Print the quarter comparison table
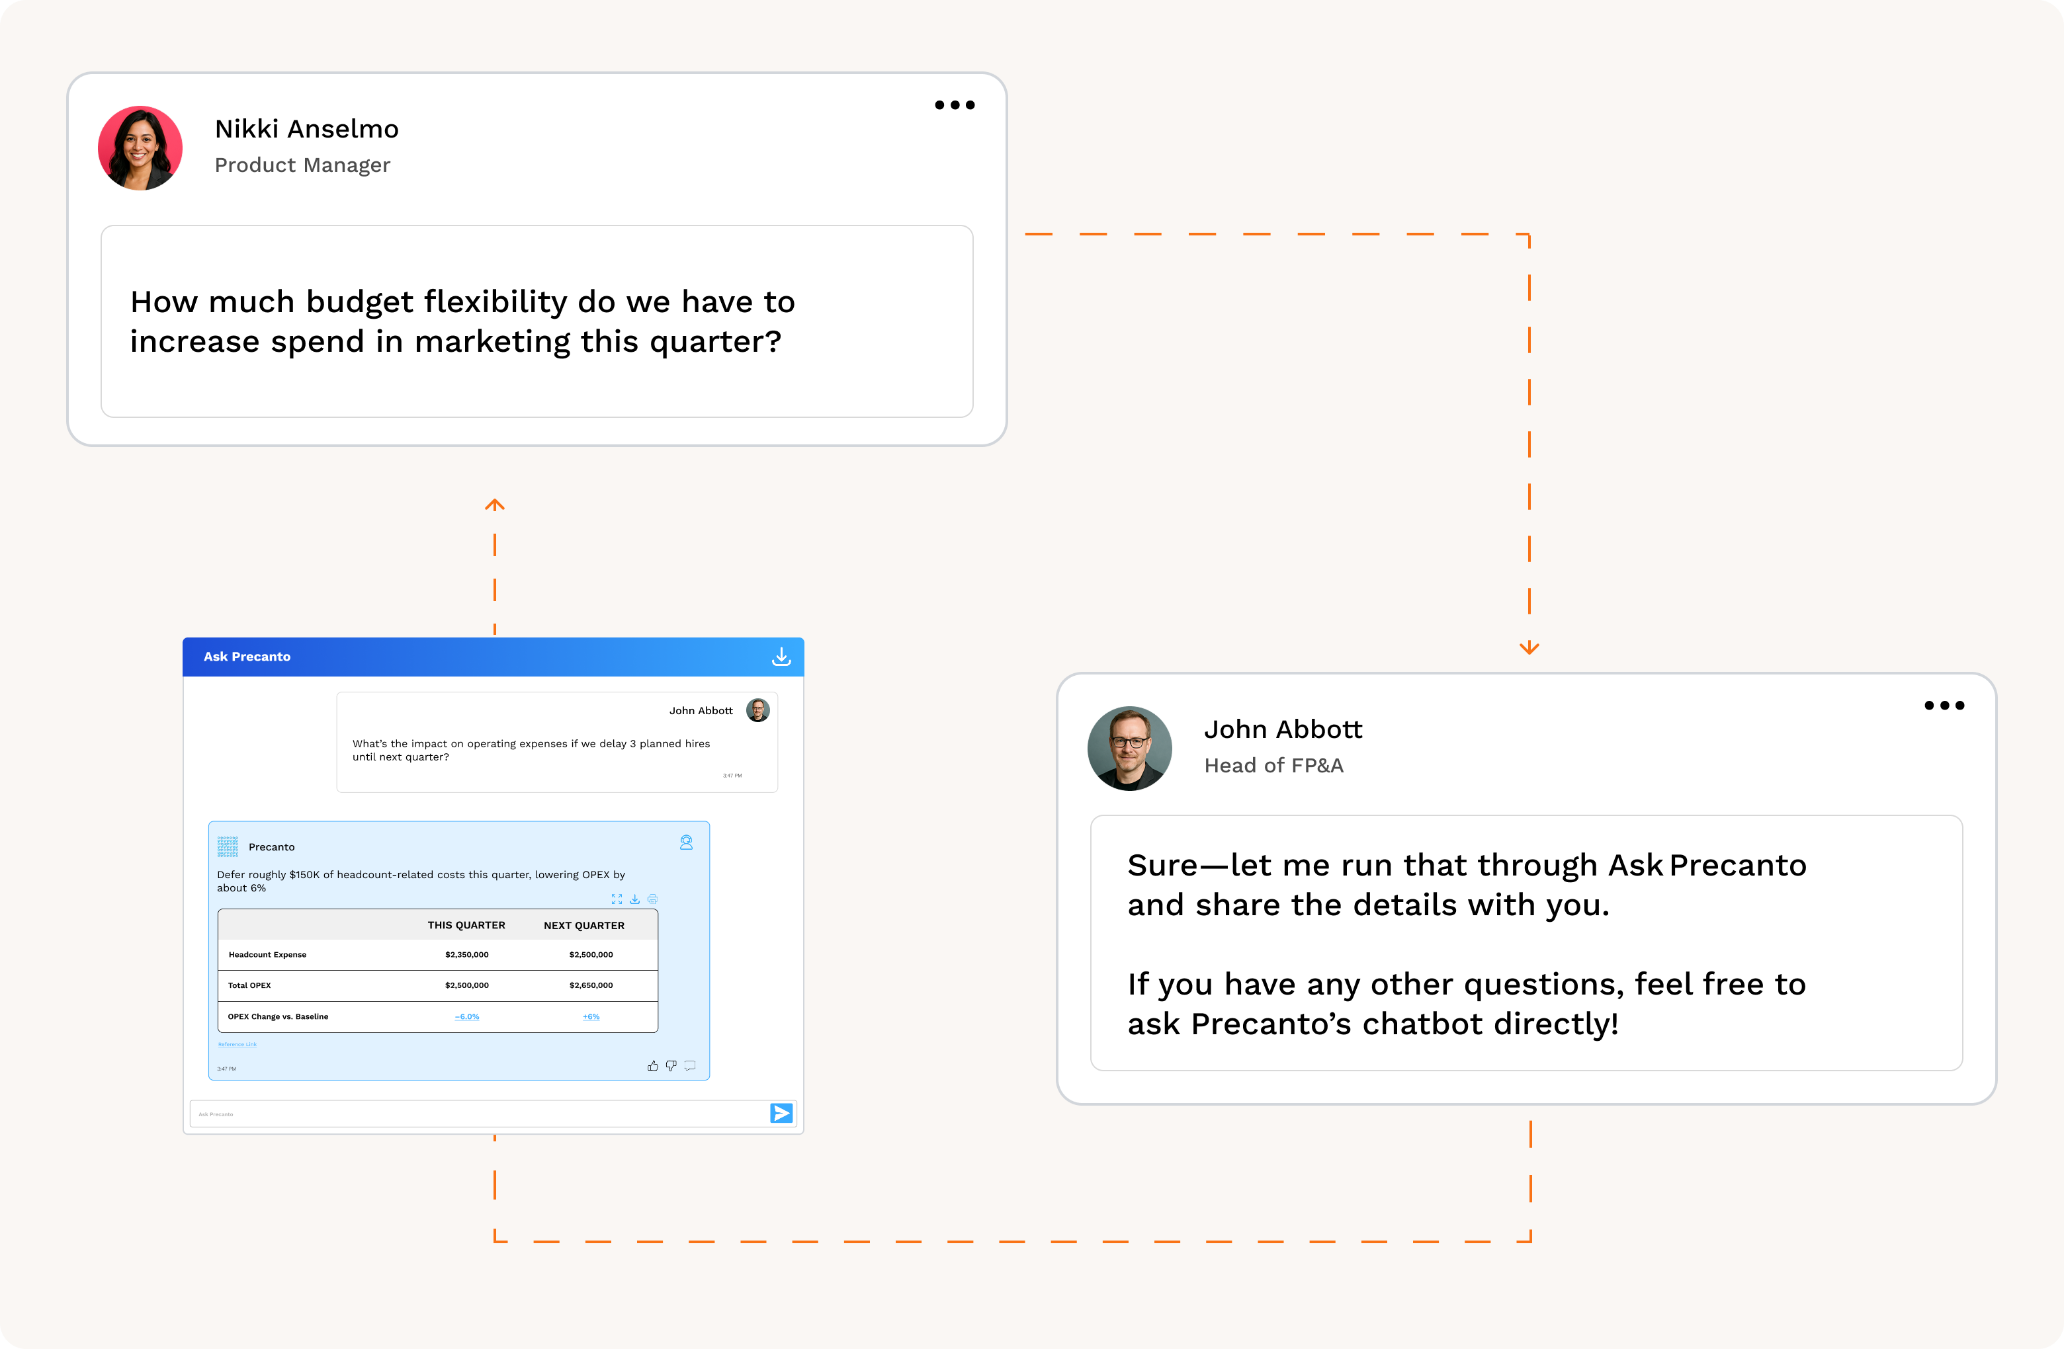 (x=653, y=899)
